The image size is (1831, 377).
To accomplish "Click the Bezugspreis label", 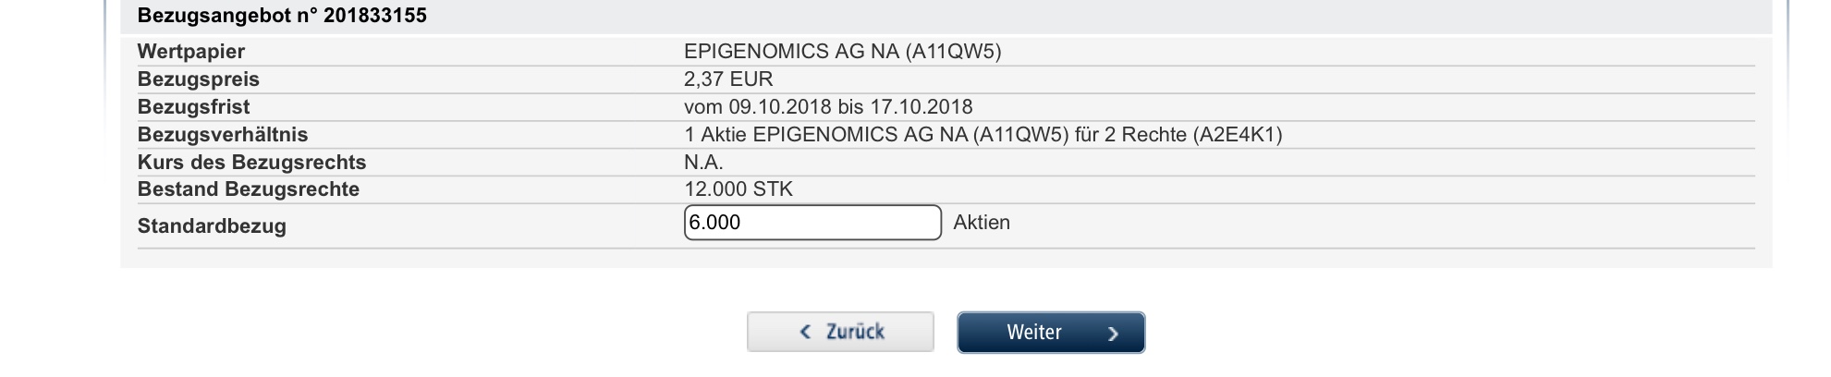I will point(199,79).
